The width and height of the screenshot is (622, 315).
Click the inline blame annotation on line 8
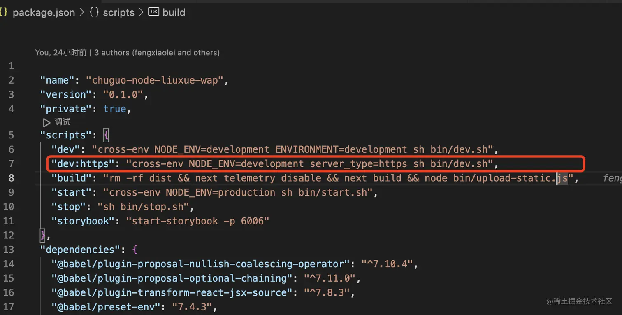tap(612, 178)
